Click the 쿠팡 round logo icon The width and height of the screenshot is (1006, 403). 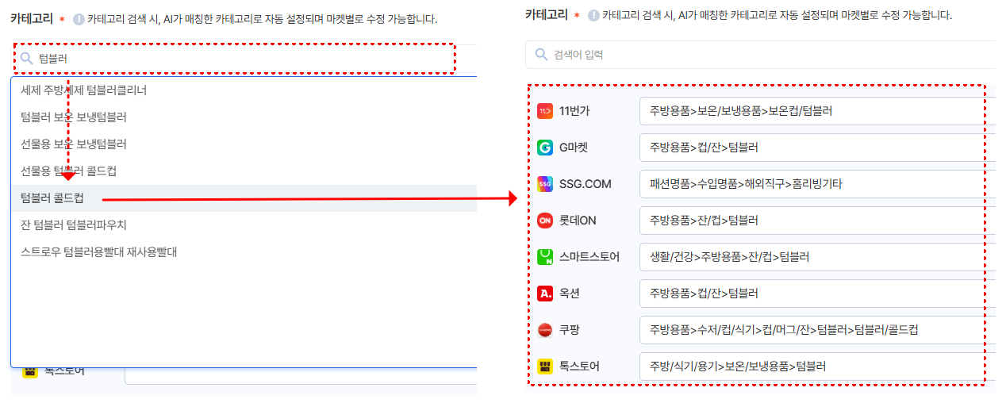pyautogui.click(x=545, y=329)
